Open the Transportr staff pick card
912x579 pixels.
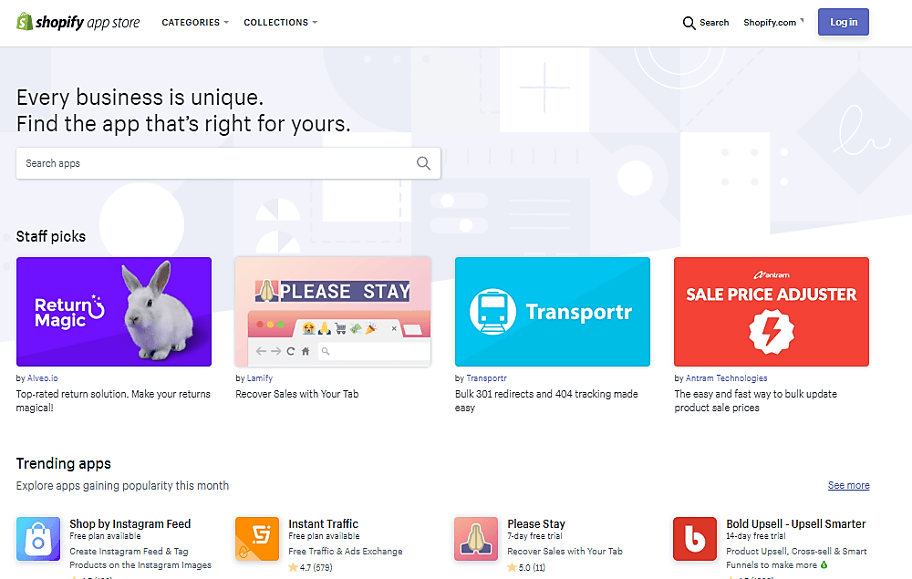553,312
